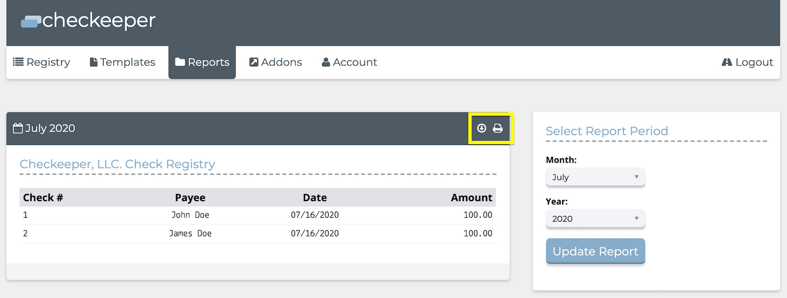Image resolution: width=787 pixels, height=298 pixels.
Task: Click the print report icon
Action: tap(498, 128)
